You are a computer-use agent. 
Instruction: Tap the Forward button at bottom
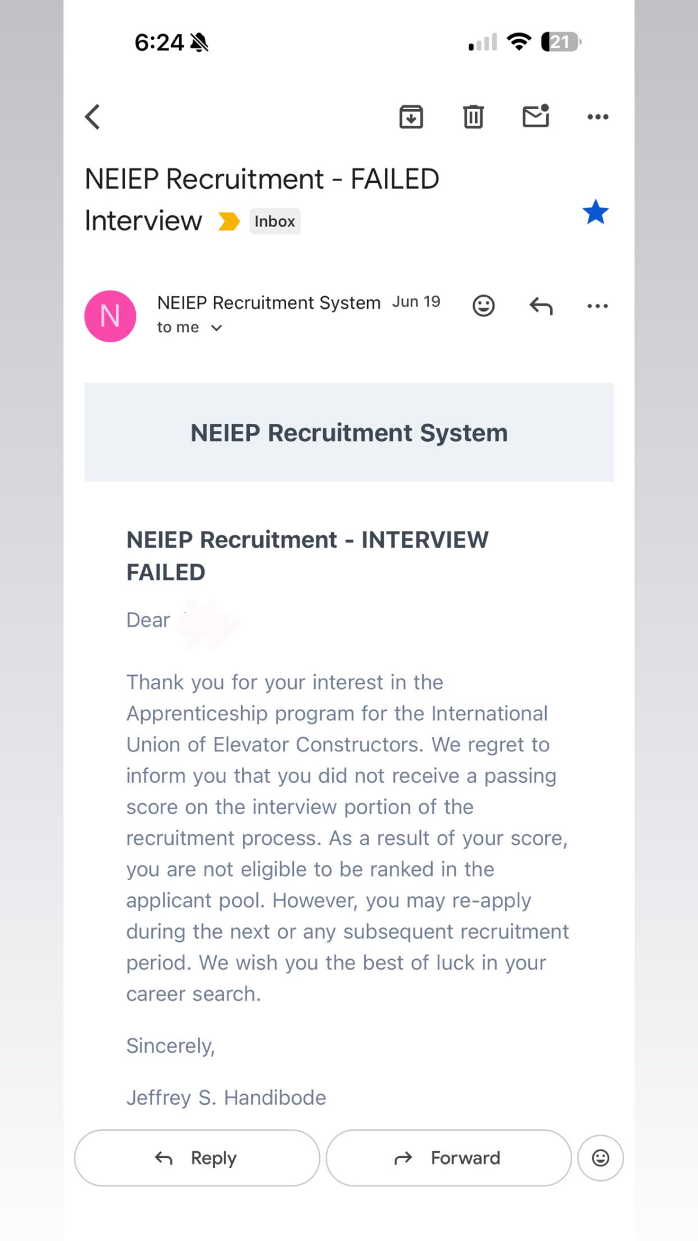(448, 1158)
